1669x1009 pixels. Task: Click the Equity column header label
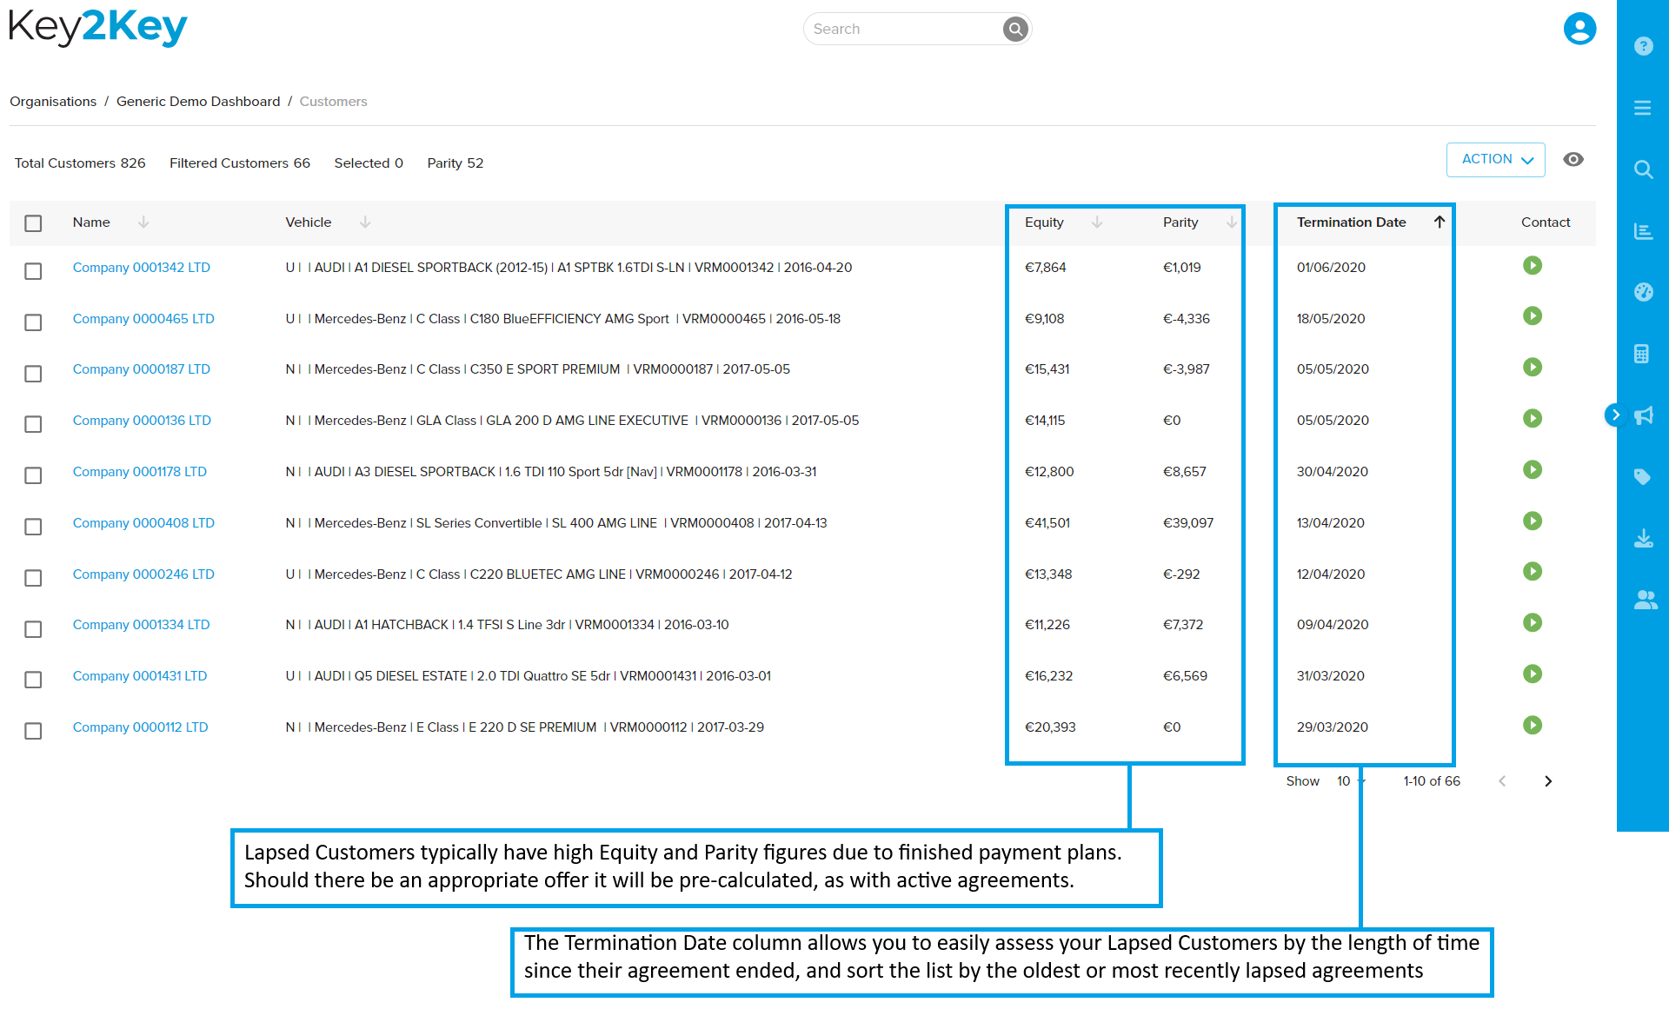[1044, 222]
